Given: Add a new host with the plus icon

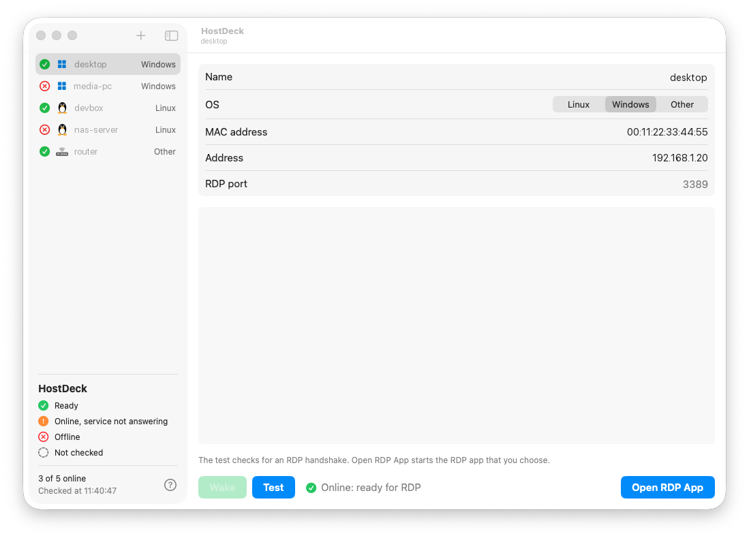Looking at the screenshot, I should point(140,35).
